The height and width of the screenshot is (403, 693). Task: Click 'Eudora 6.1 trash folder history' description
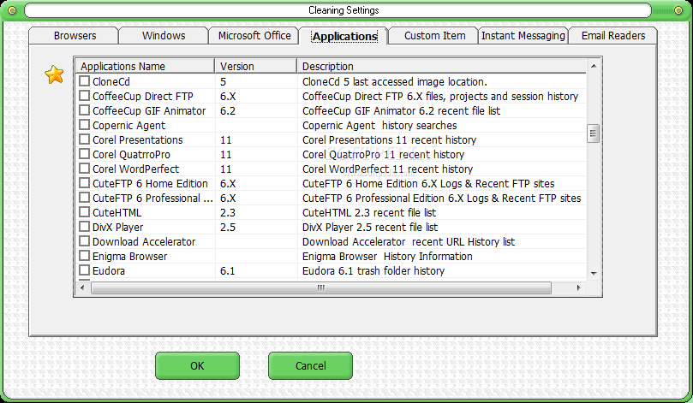(x=373, y=271)
